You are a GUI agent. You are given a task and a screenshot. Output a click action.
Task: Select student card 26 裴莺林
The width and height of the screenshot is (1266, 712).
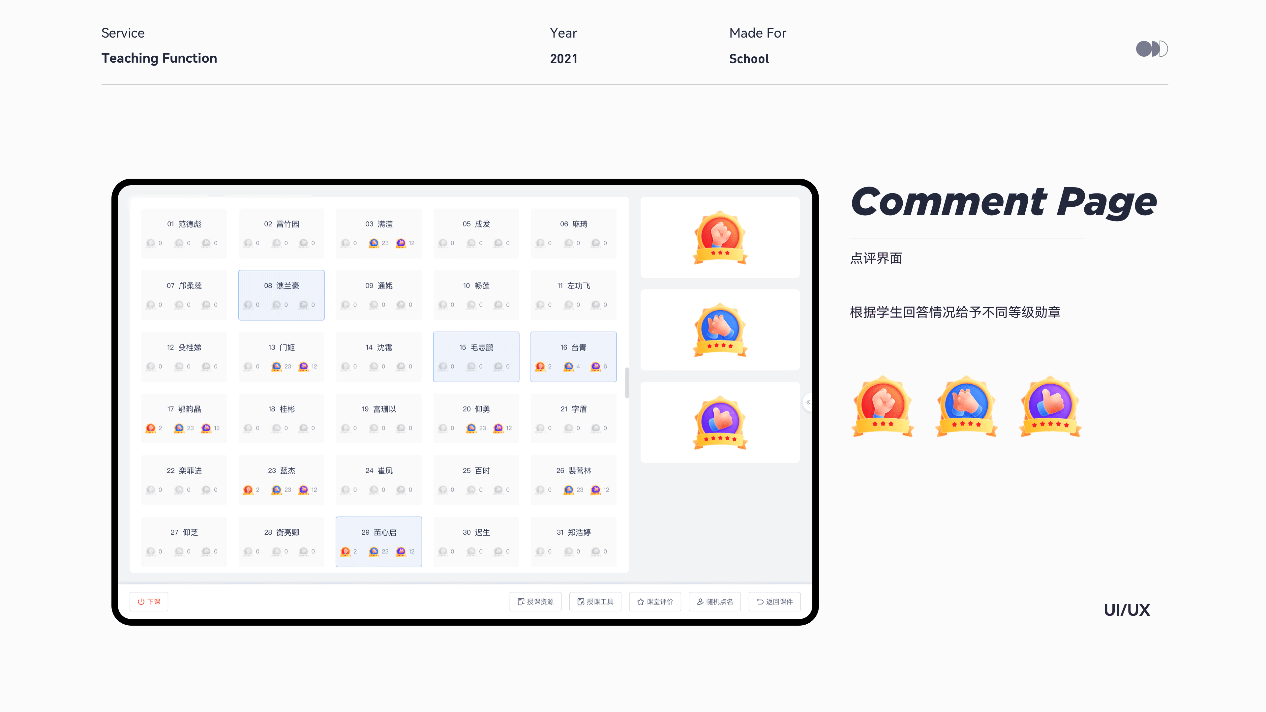point(574,480)
